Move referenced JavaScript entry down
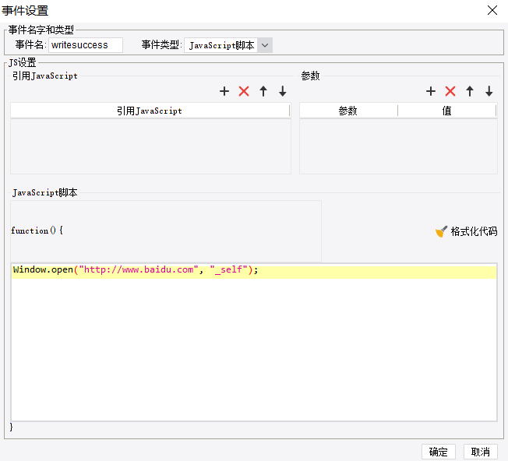Viewport: 508px width, 461px height. 283,91
